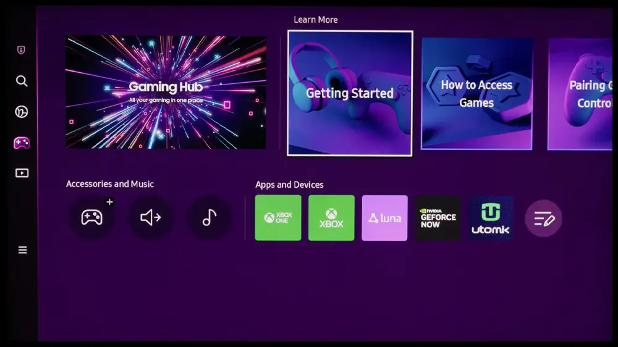Screen dimensions: 618x347
Task: Select Accessories and Music heading
Action: (x=110, y=184)
